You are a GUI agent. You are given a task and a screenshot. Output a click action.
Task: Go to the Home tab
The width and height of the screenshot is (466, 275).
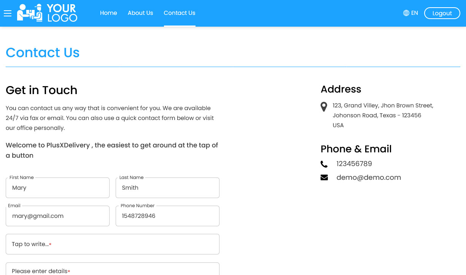pyautogui.click(x=108, y=13)
